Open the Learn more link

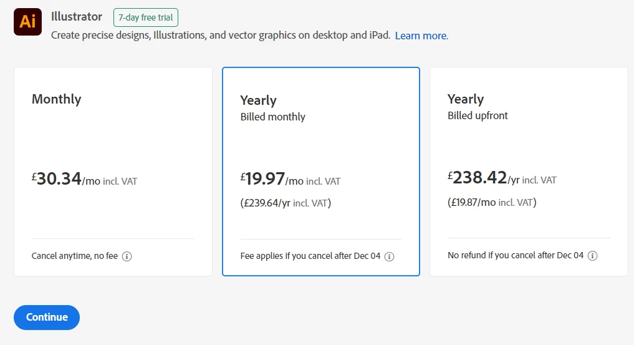421,36
